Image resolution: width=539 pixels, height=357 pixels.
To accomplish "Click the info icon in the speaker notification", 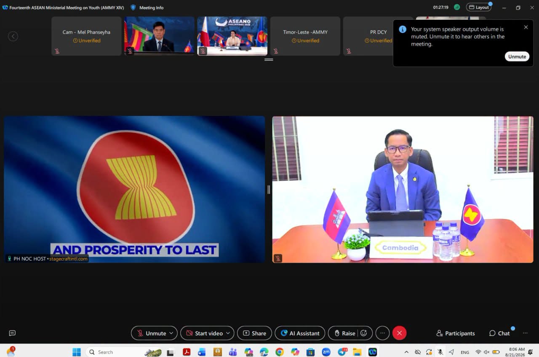I will coord(403,29).
